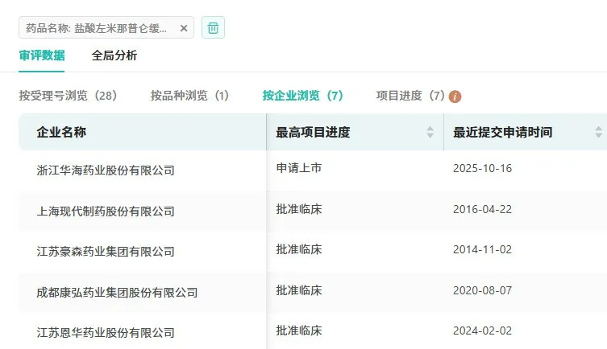Click the 药品名称 filter tag text

click(x=97, y=28)
